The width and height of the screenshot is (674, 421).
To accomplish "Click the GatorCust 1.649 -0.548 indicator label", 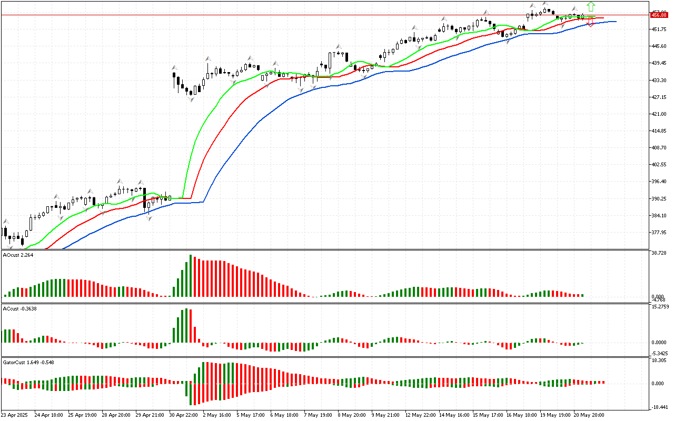I will click(28, 363).
